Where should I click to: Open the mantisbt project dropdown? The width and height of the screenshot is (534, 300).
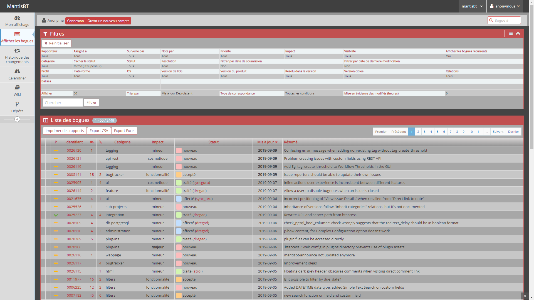[472, 6]
